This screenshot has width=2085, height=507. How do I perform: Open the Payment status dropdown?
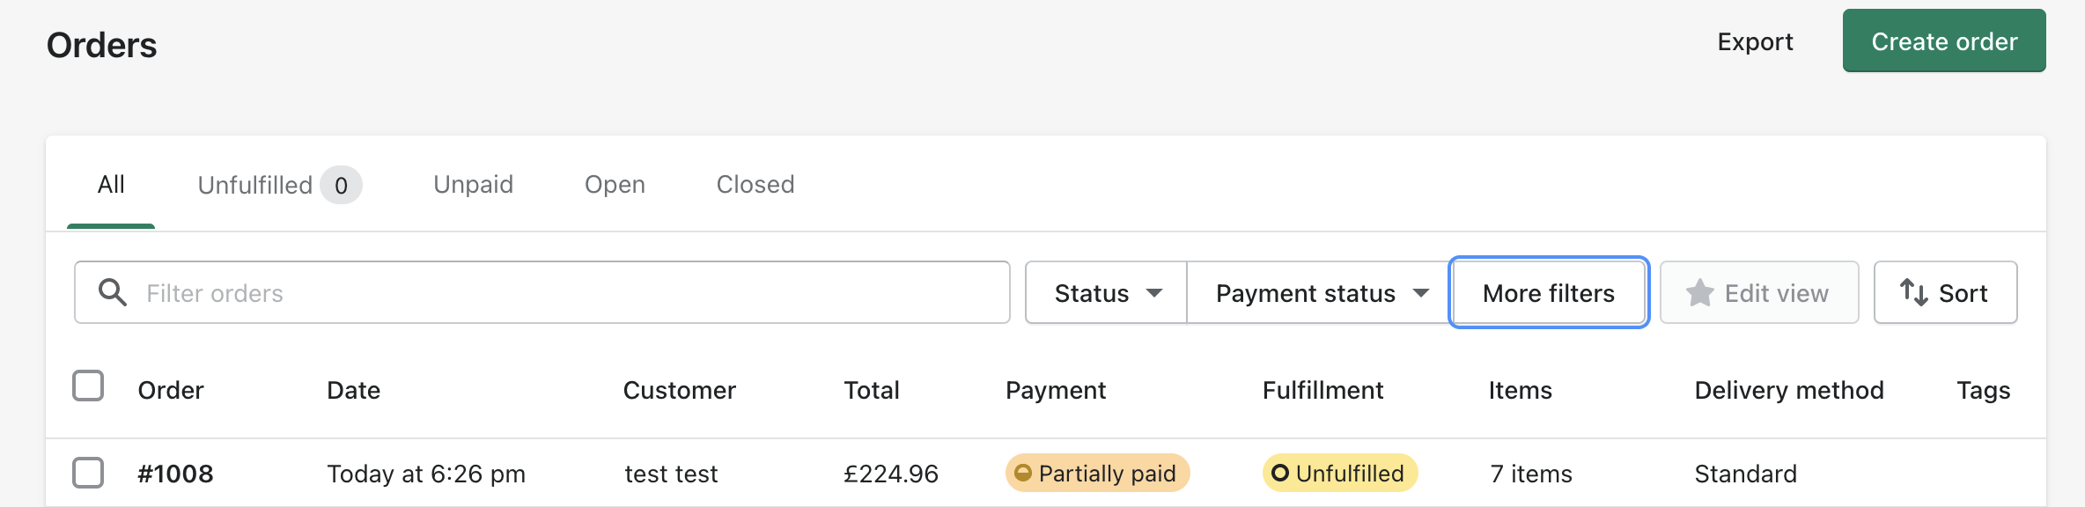point(1319,293)
